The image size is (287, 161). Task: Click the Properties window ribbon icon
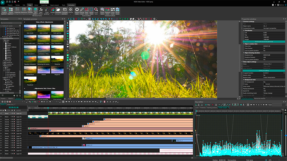17,11
